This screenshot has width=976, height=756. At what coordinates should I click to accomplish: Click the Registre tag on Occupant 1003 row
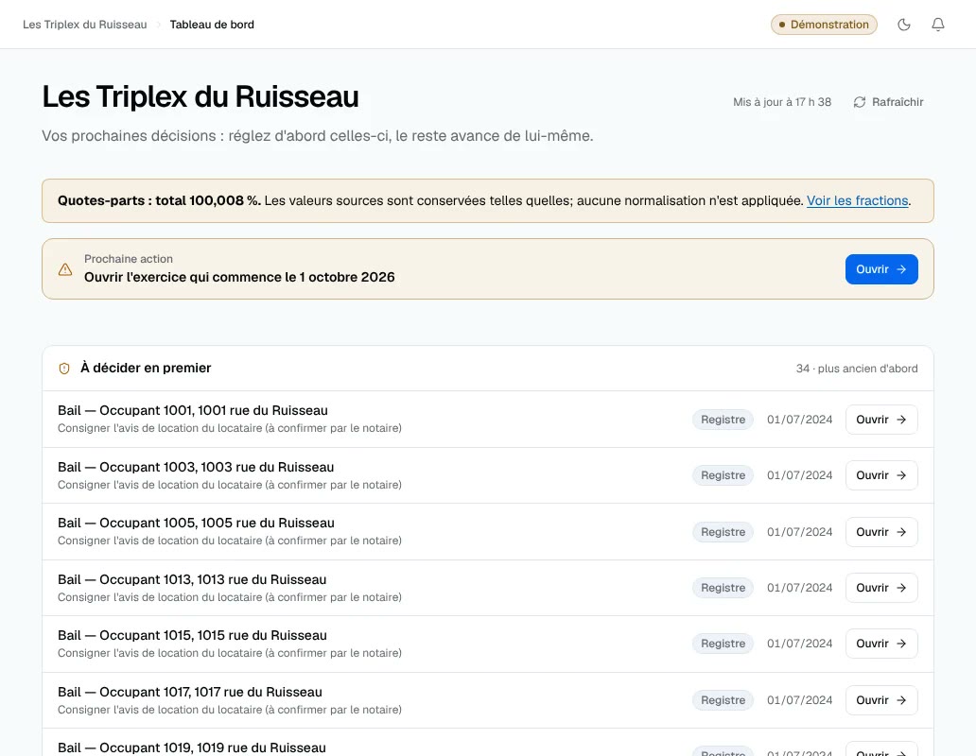723,475
